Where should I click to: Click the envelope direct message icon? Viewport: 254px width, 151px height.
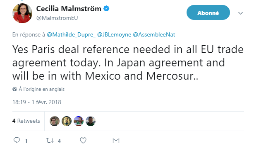(116, 141)
